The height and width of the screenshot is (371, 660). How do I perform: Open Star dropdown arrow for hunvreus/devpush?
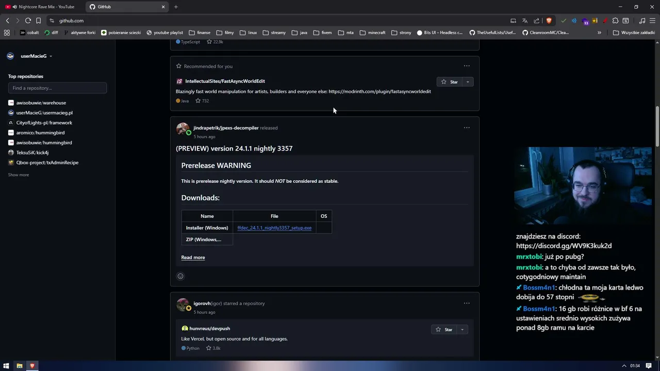point(462,329)
